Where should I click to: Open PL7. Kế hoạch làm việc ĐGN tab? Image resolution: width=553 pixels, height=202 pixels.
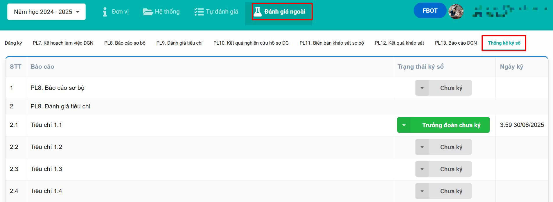click(63, 43)
